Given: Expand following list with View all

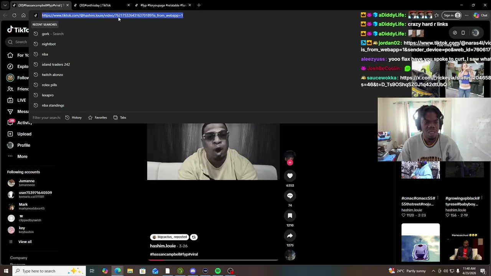Looking at the screenshot, I should tap(20, 242).
